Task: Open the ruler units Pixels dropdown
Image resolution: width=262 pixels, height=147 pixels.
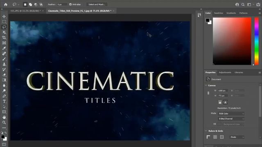Action: [x=237, y=137]
